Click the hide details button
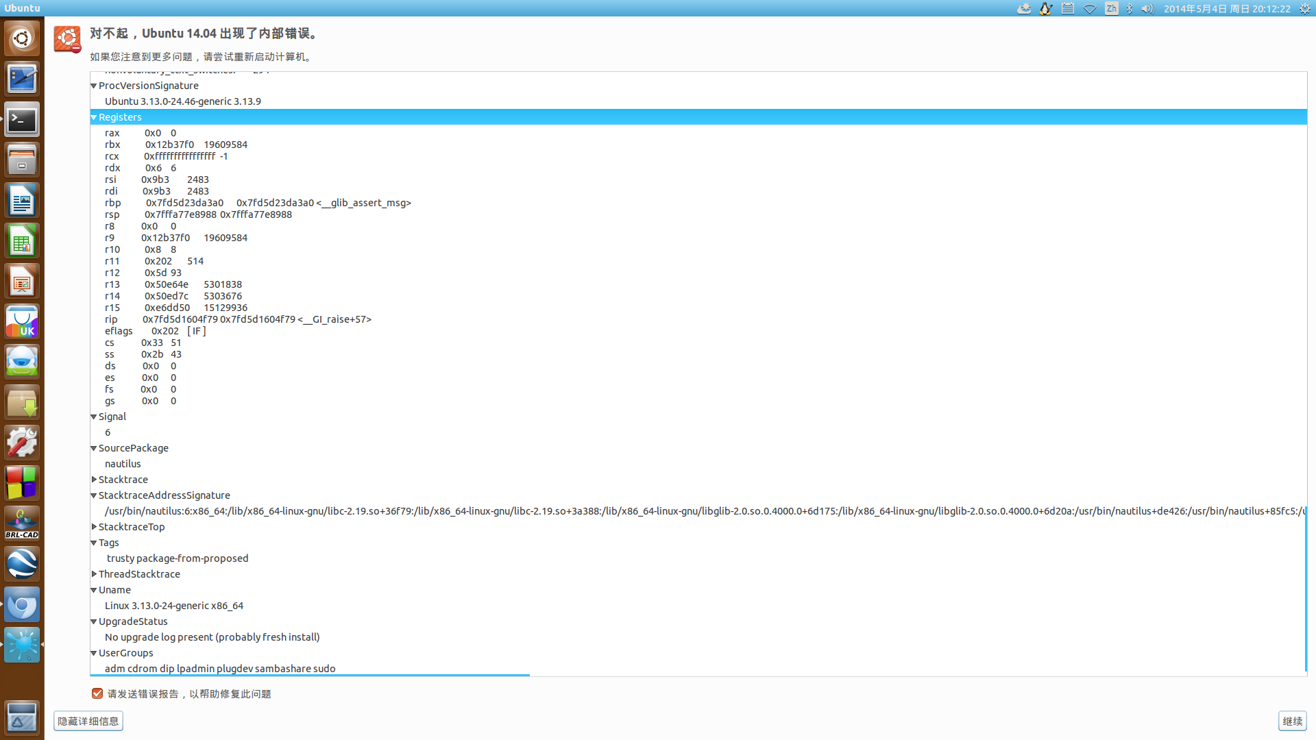Viewport: 1316px width, 740px height. [88, 721]
